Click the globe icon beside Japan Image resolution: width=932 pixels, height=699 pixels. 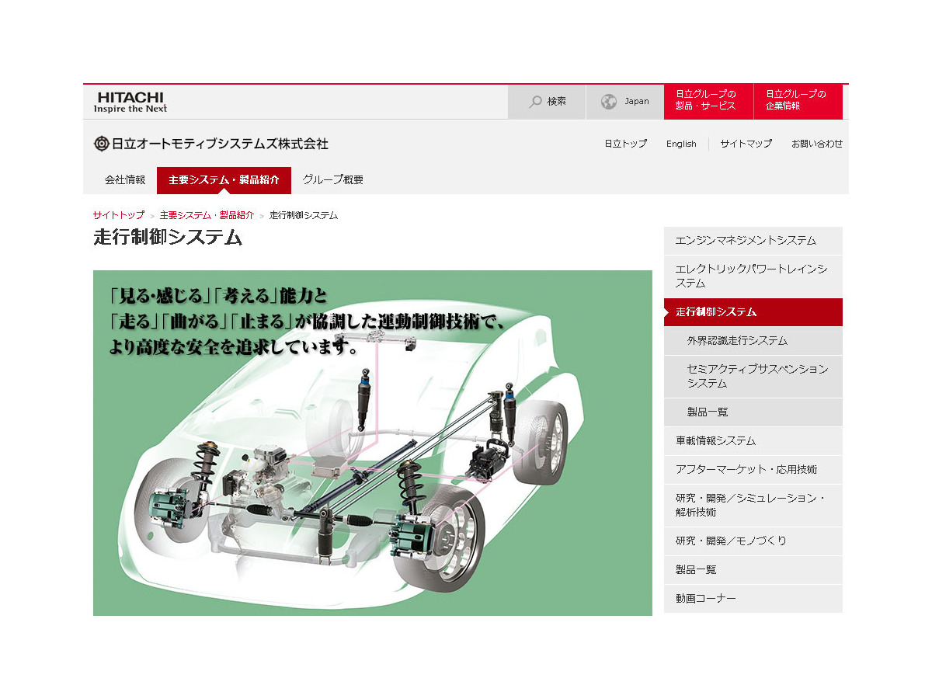(609, 102)
